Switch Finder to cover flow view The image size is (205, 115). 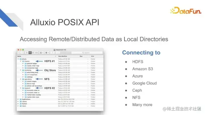coord(36,53)
